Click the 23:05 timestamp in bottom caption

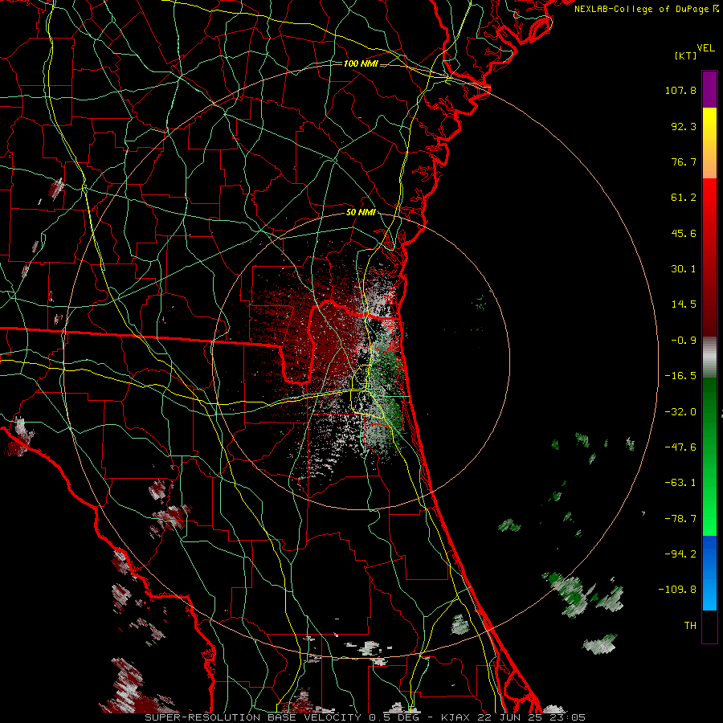(566, 717)
